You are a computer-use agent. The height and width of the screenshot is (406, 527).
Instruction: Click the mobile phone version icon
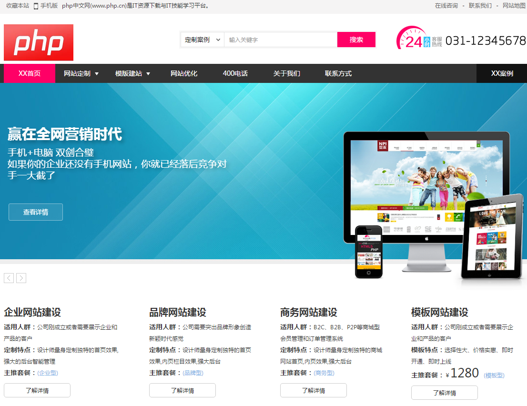[36, 6]
